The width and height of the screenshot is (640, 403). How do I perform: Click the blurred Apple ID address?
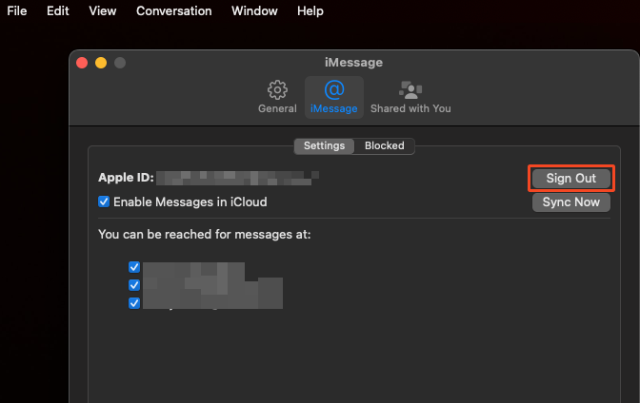click(x=237, y=178)
